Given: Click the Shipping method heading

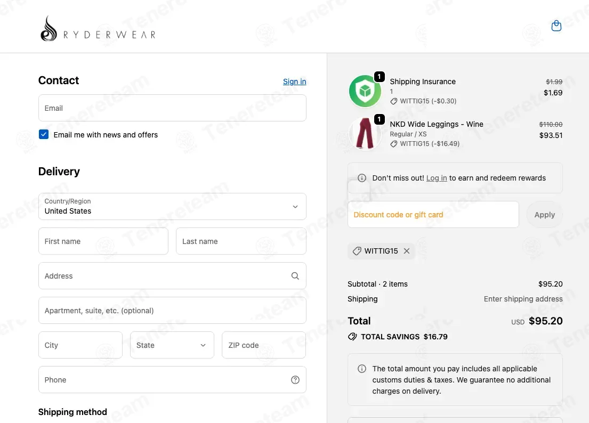Looking at the screenshot, I should click(72, 412).
